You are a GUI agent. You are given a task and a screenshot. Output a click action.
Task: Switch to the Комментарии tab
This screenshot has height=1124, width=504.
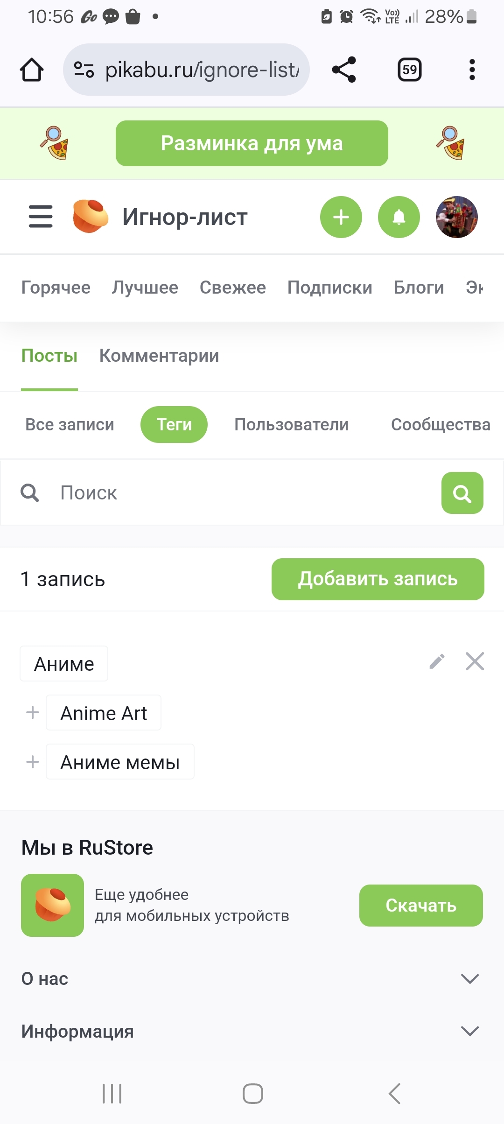coord(159,356)
